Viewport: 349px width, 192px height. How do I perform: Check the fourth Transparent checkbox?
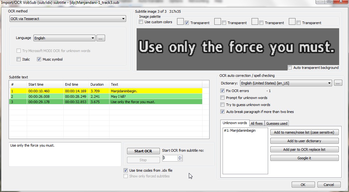pyautogui.click(x=298, y=23)
